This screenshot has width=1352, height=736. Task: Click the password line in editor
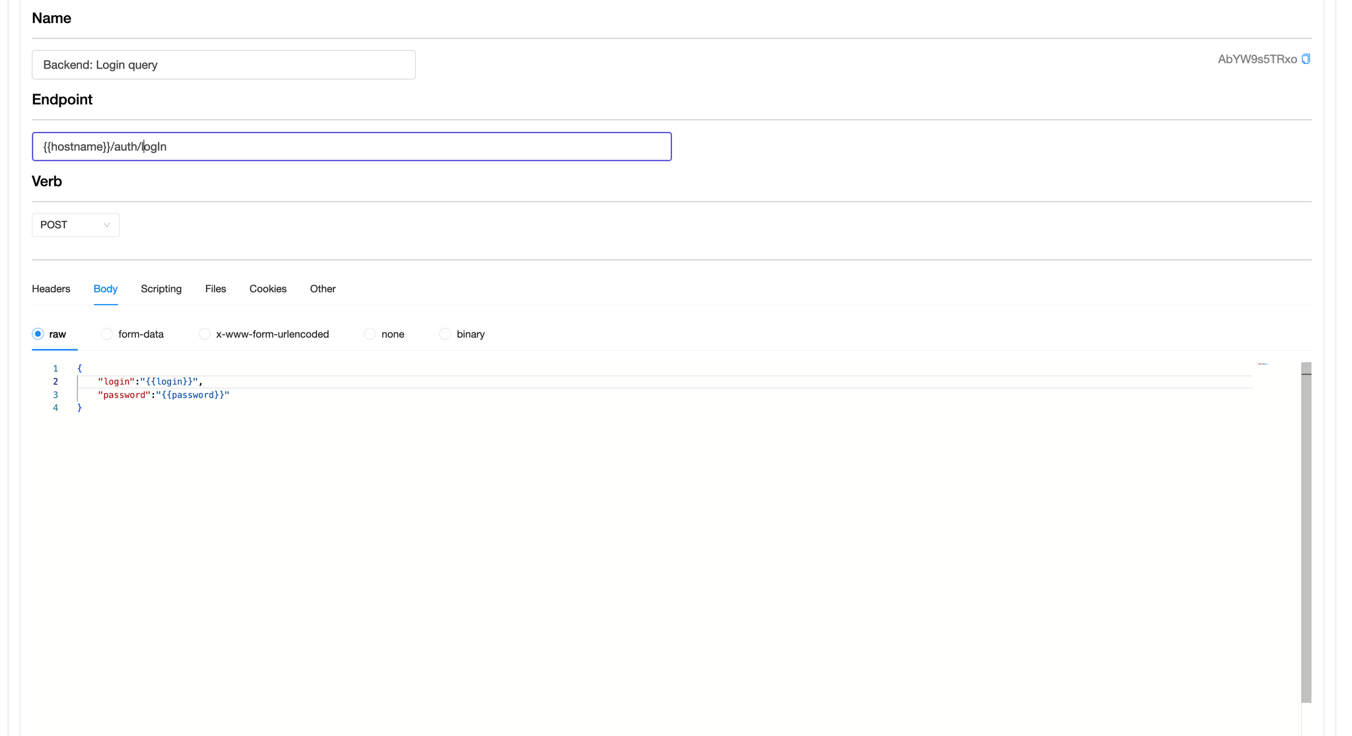point(163,395)
